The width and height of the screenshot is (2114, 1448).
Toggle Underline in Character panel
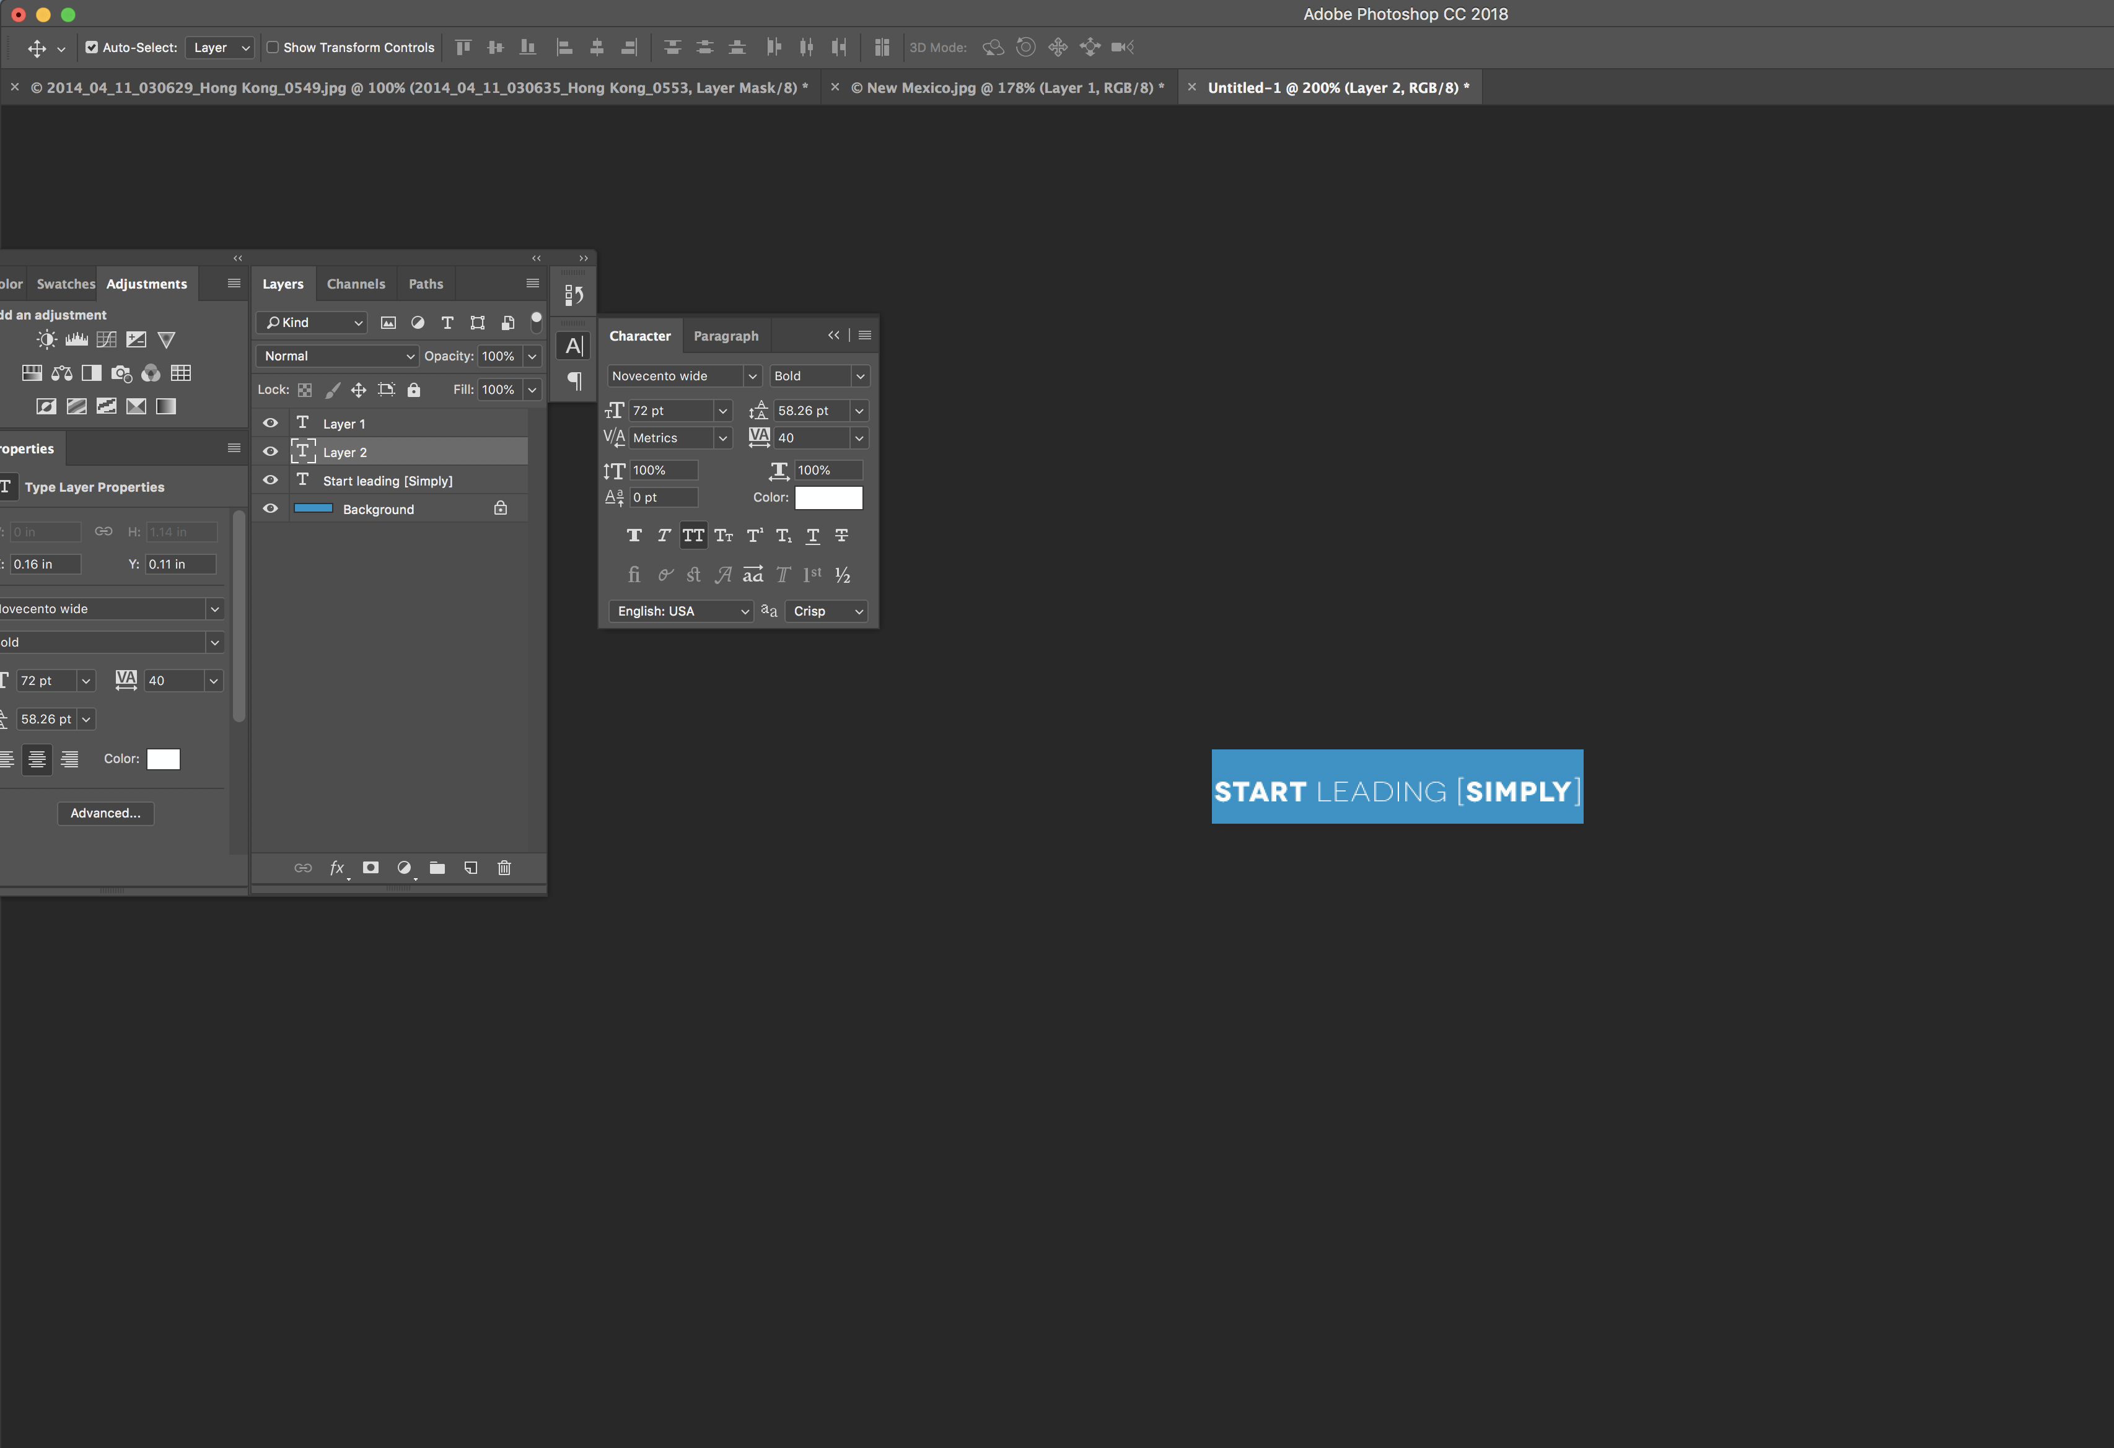click(x=814, y=536)
